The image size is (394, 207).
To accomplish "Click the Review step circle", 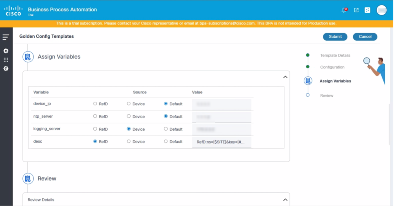I will pos(308,95).
